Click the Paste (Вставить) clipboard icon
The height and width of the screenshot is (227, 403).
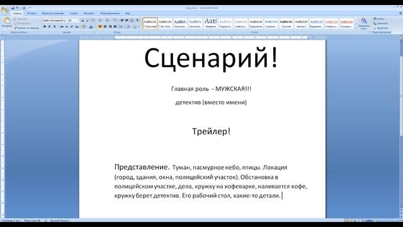[7, 21]
